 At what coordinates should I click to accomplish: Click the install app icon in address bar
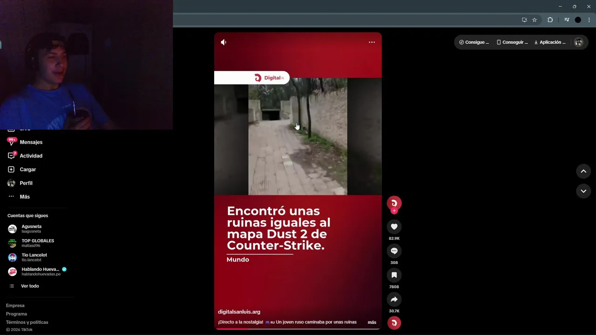(x=524, y=20)
